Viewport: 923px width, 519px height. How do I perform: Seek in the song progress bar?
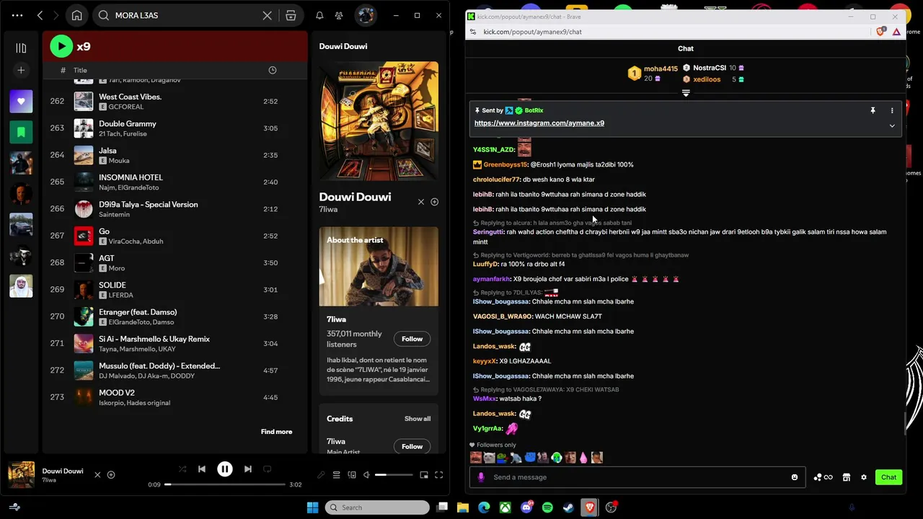coord(226,484)
